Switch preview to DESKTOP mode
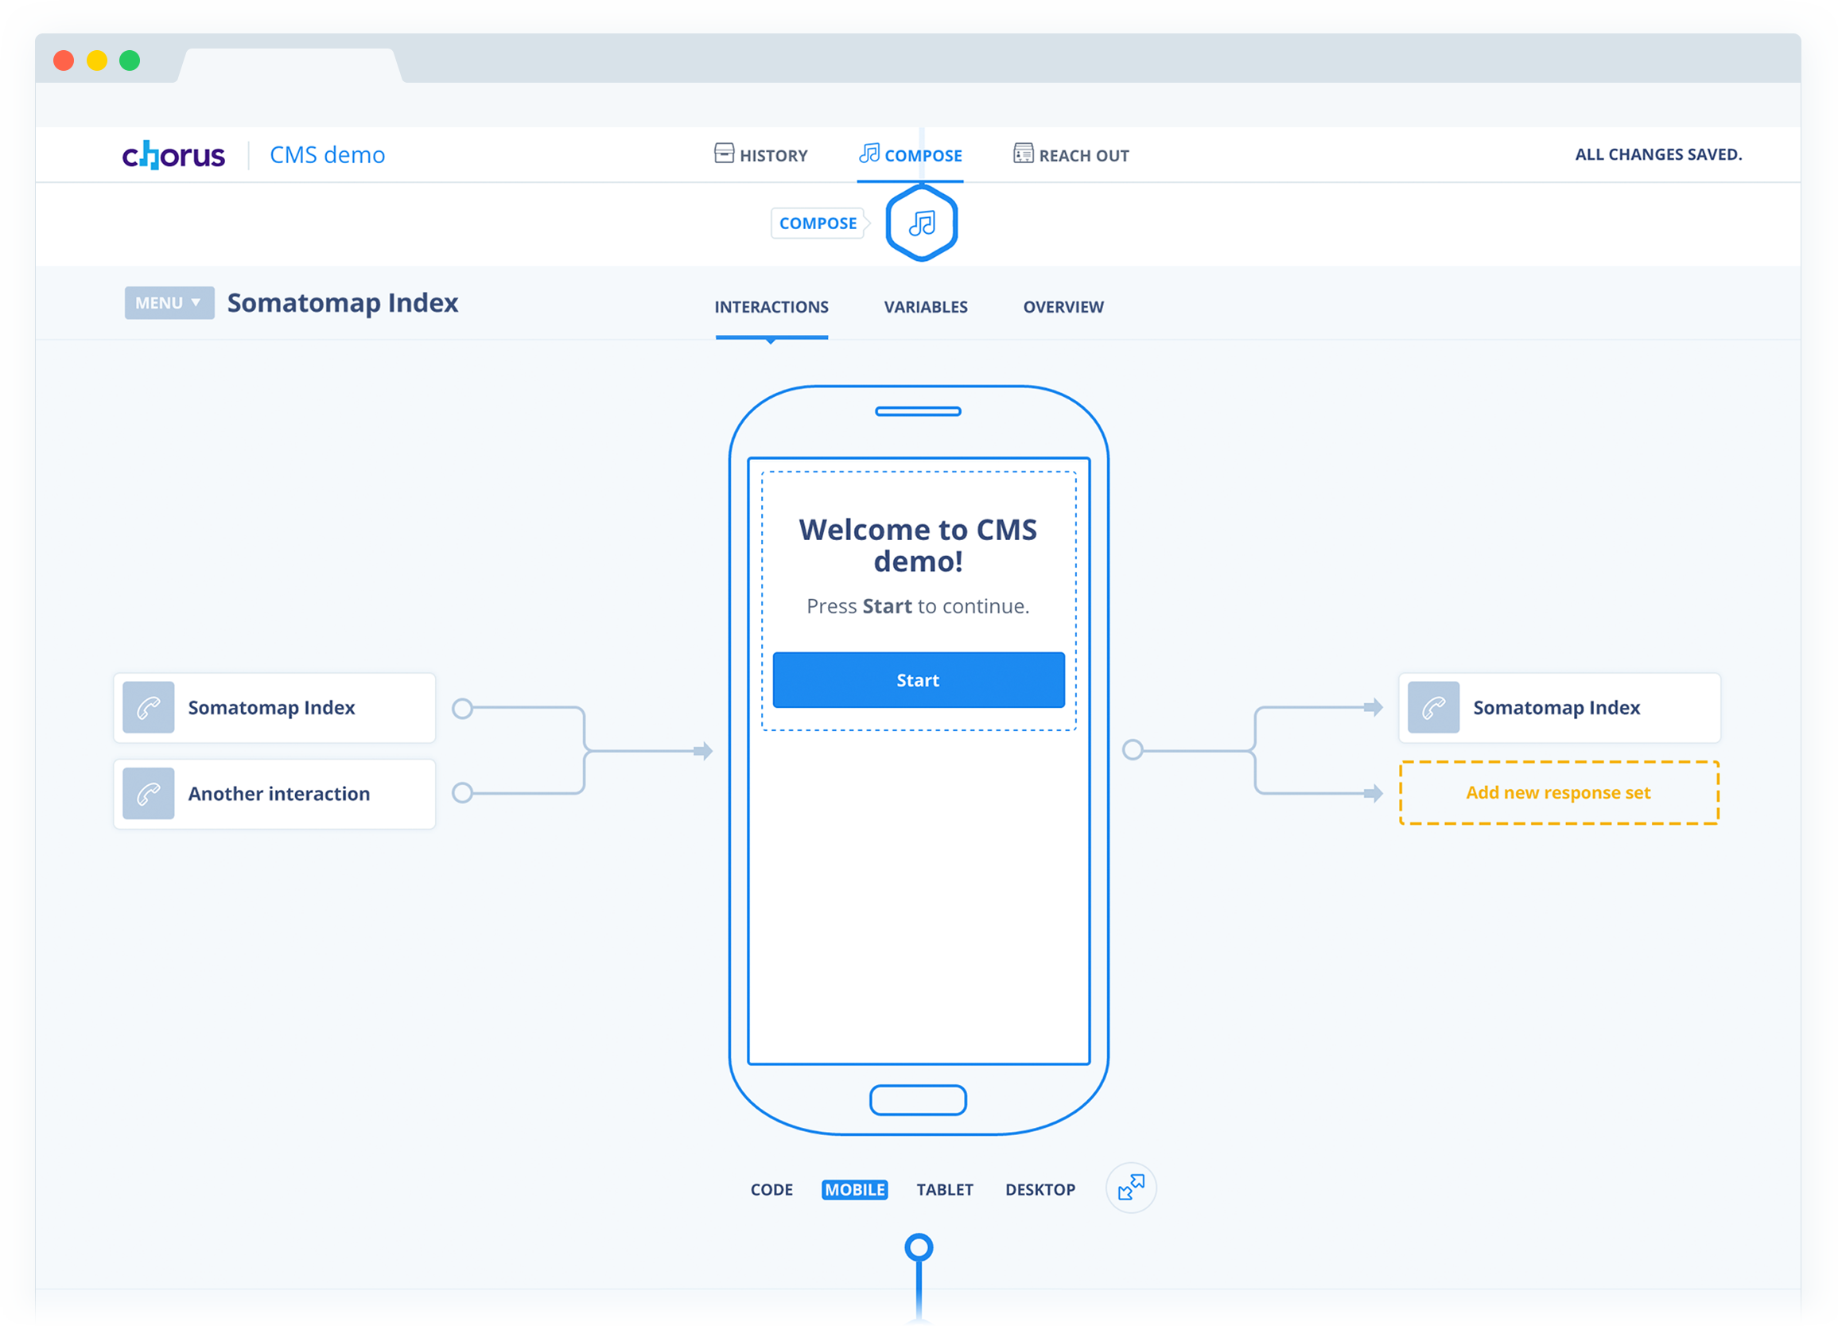This screenshot has width=1838, height=1326. point(1039,1189)
